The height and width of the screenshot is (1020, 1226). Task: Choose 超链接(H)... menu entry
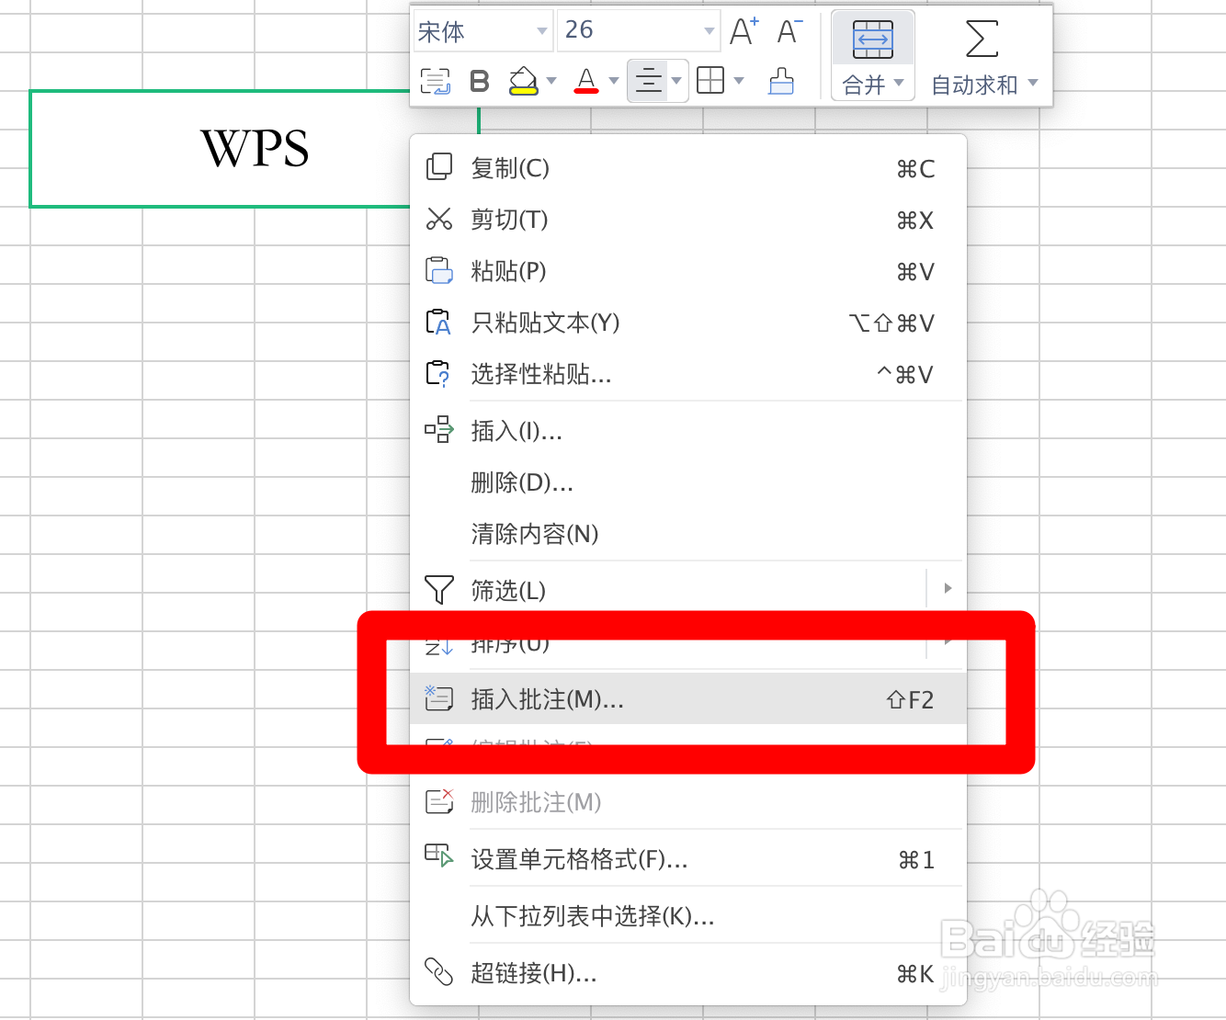[x=688, y=973]
